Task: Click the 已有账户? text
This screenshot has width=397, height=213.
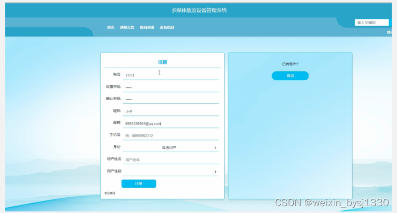Action: tap(290, 64)
